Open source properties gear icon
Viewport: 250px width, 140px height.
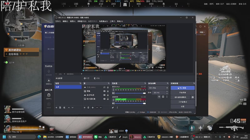pos(92,108)
